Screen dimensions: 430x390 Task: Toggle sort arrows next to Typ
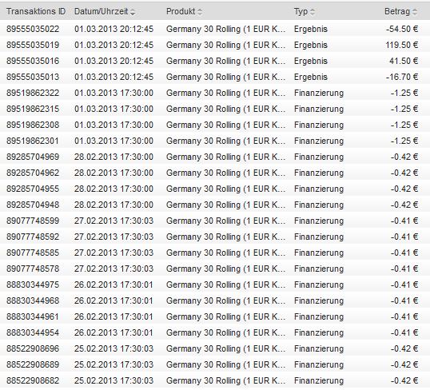point(312,12)
